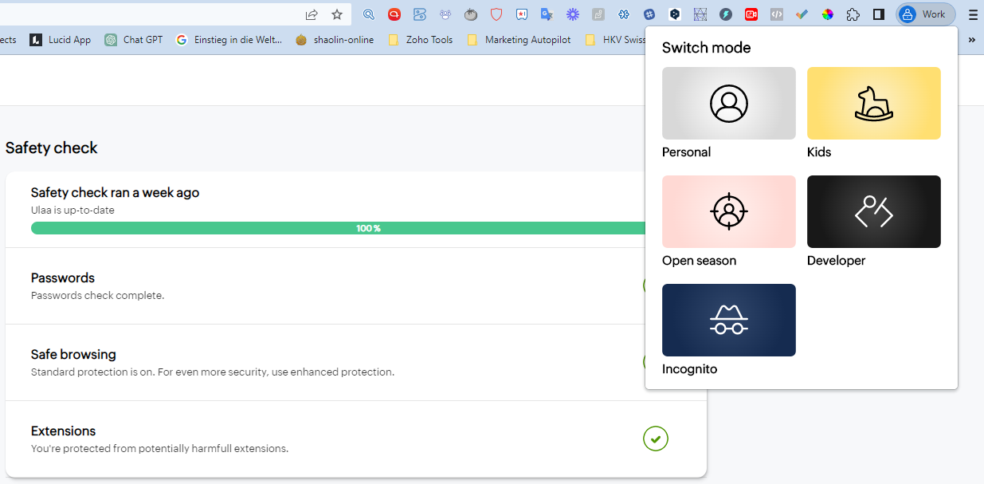Switch to Kids mode

click(x=873, y=104)
